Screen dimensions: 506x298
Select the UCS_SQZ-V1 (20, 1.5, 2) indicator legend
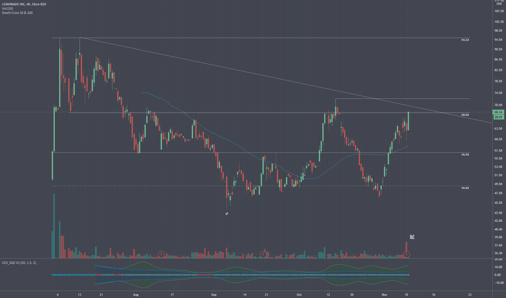click(19, 263)
